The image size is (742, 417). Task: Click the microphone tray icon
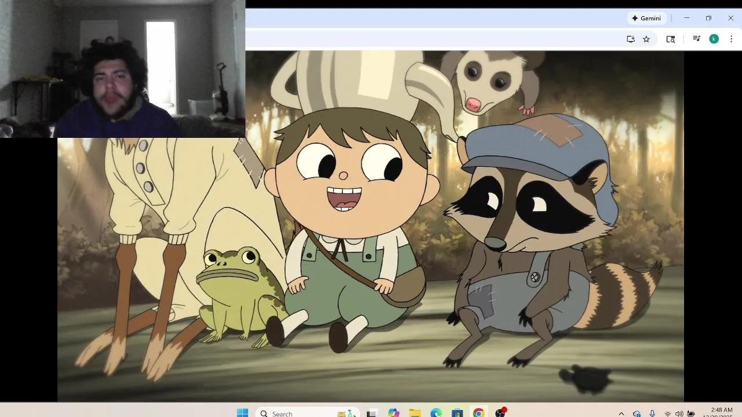(x=652, y=414)
